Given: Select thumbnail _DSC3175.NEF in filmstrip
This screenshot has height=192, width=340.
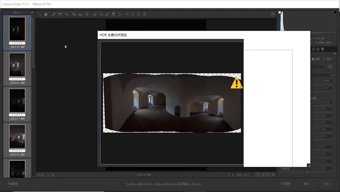Looking at the screenshot, I should (17, 33).
